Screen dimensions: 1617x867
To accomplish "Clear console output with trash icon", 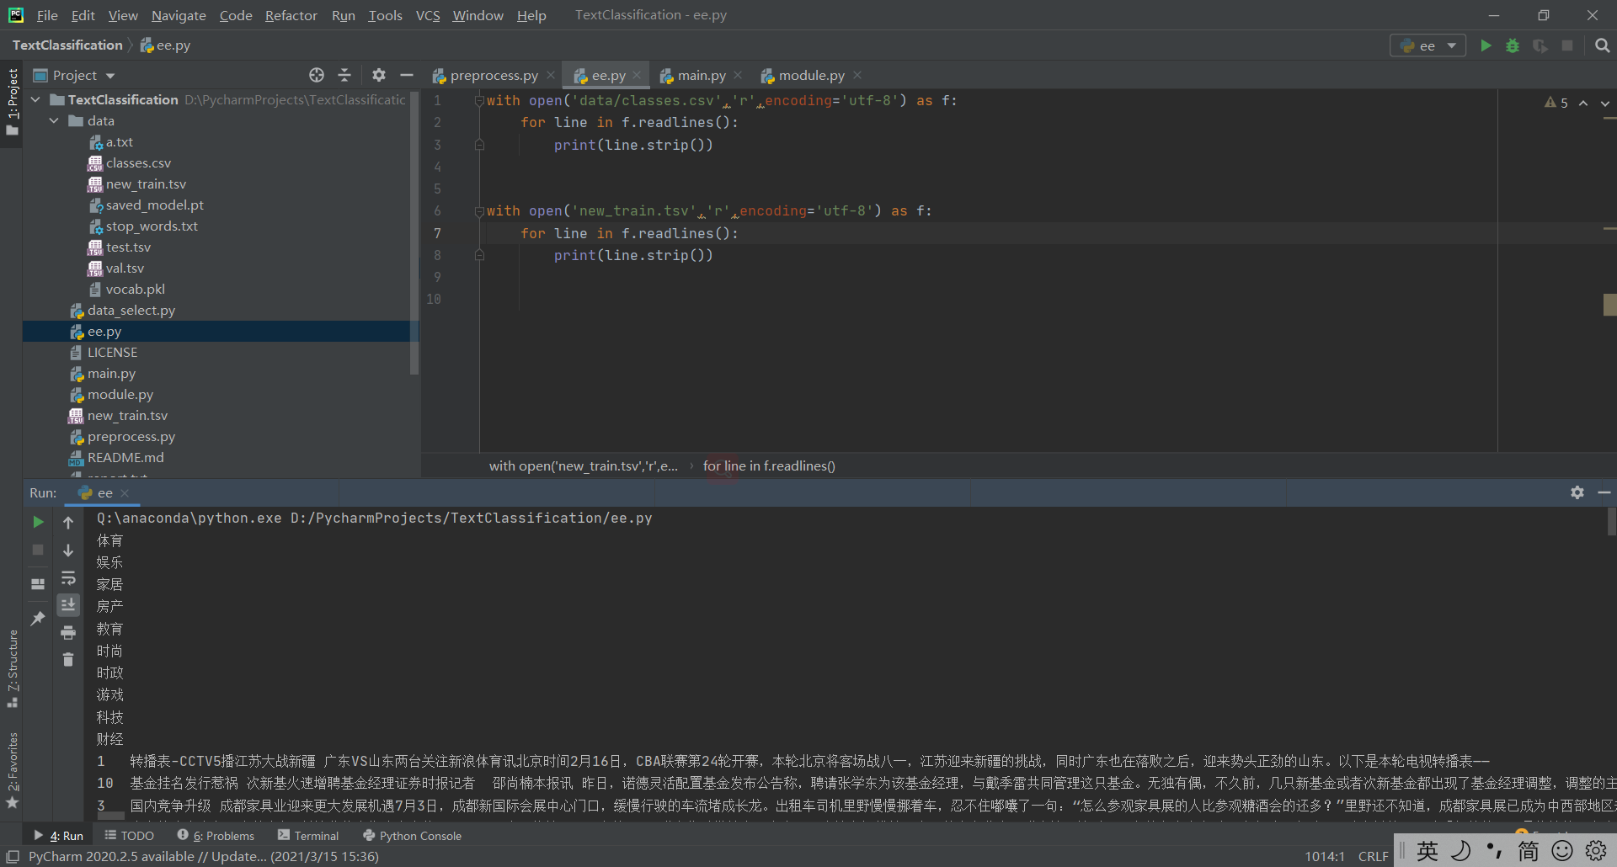I will [x=68, y=660].
